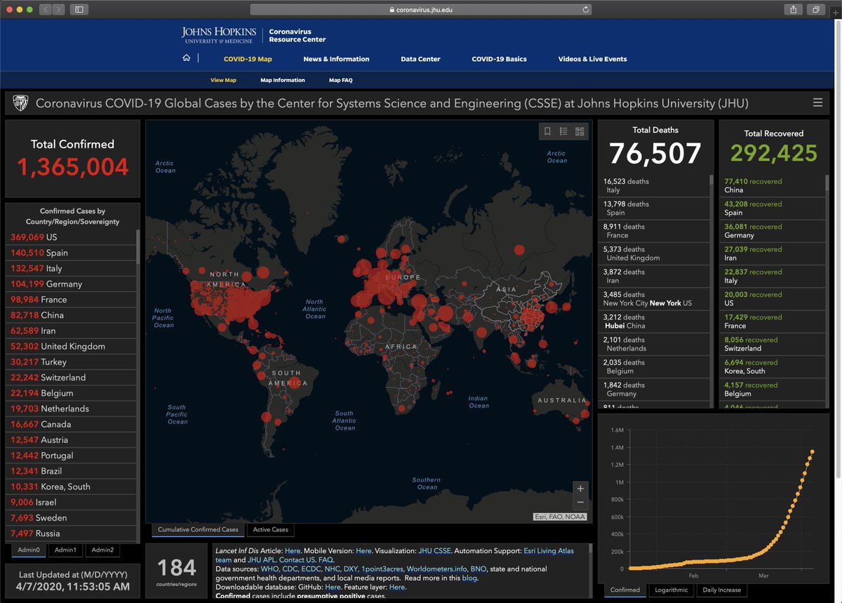This screenshot has height=603, width=842.
Task: Click the Coronavirus Resource Center title
Action: (x=298, y=36)
